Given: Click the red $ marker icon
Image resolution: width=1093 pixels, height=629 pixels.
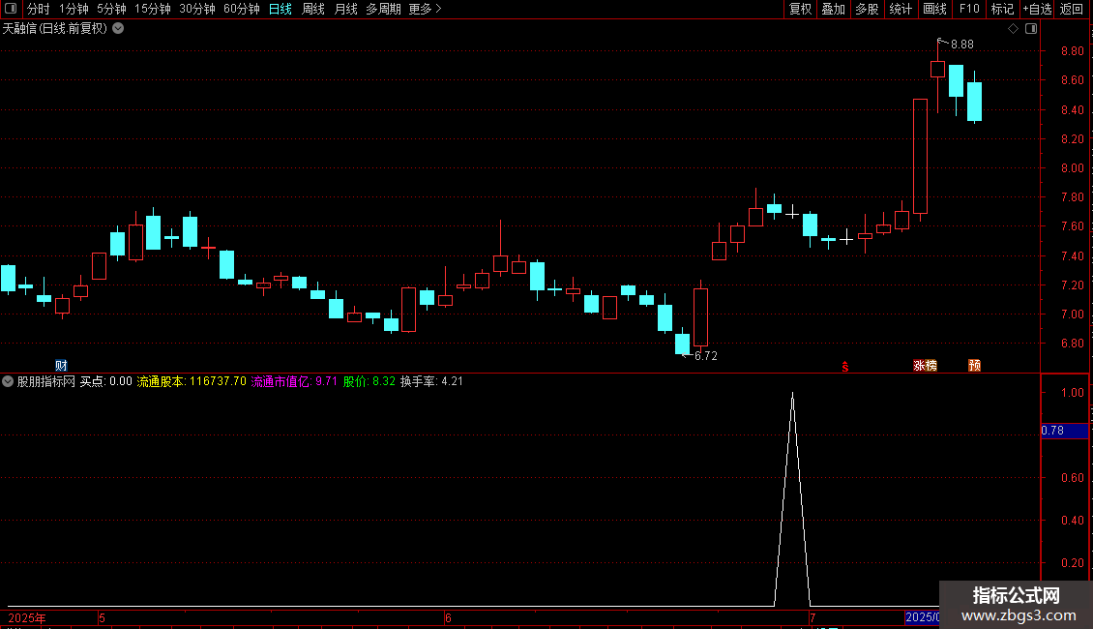Looking at the screenshot, I should click(844, 366).
